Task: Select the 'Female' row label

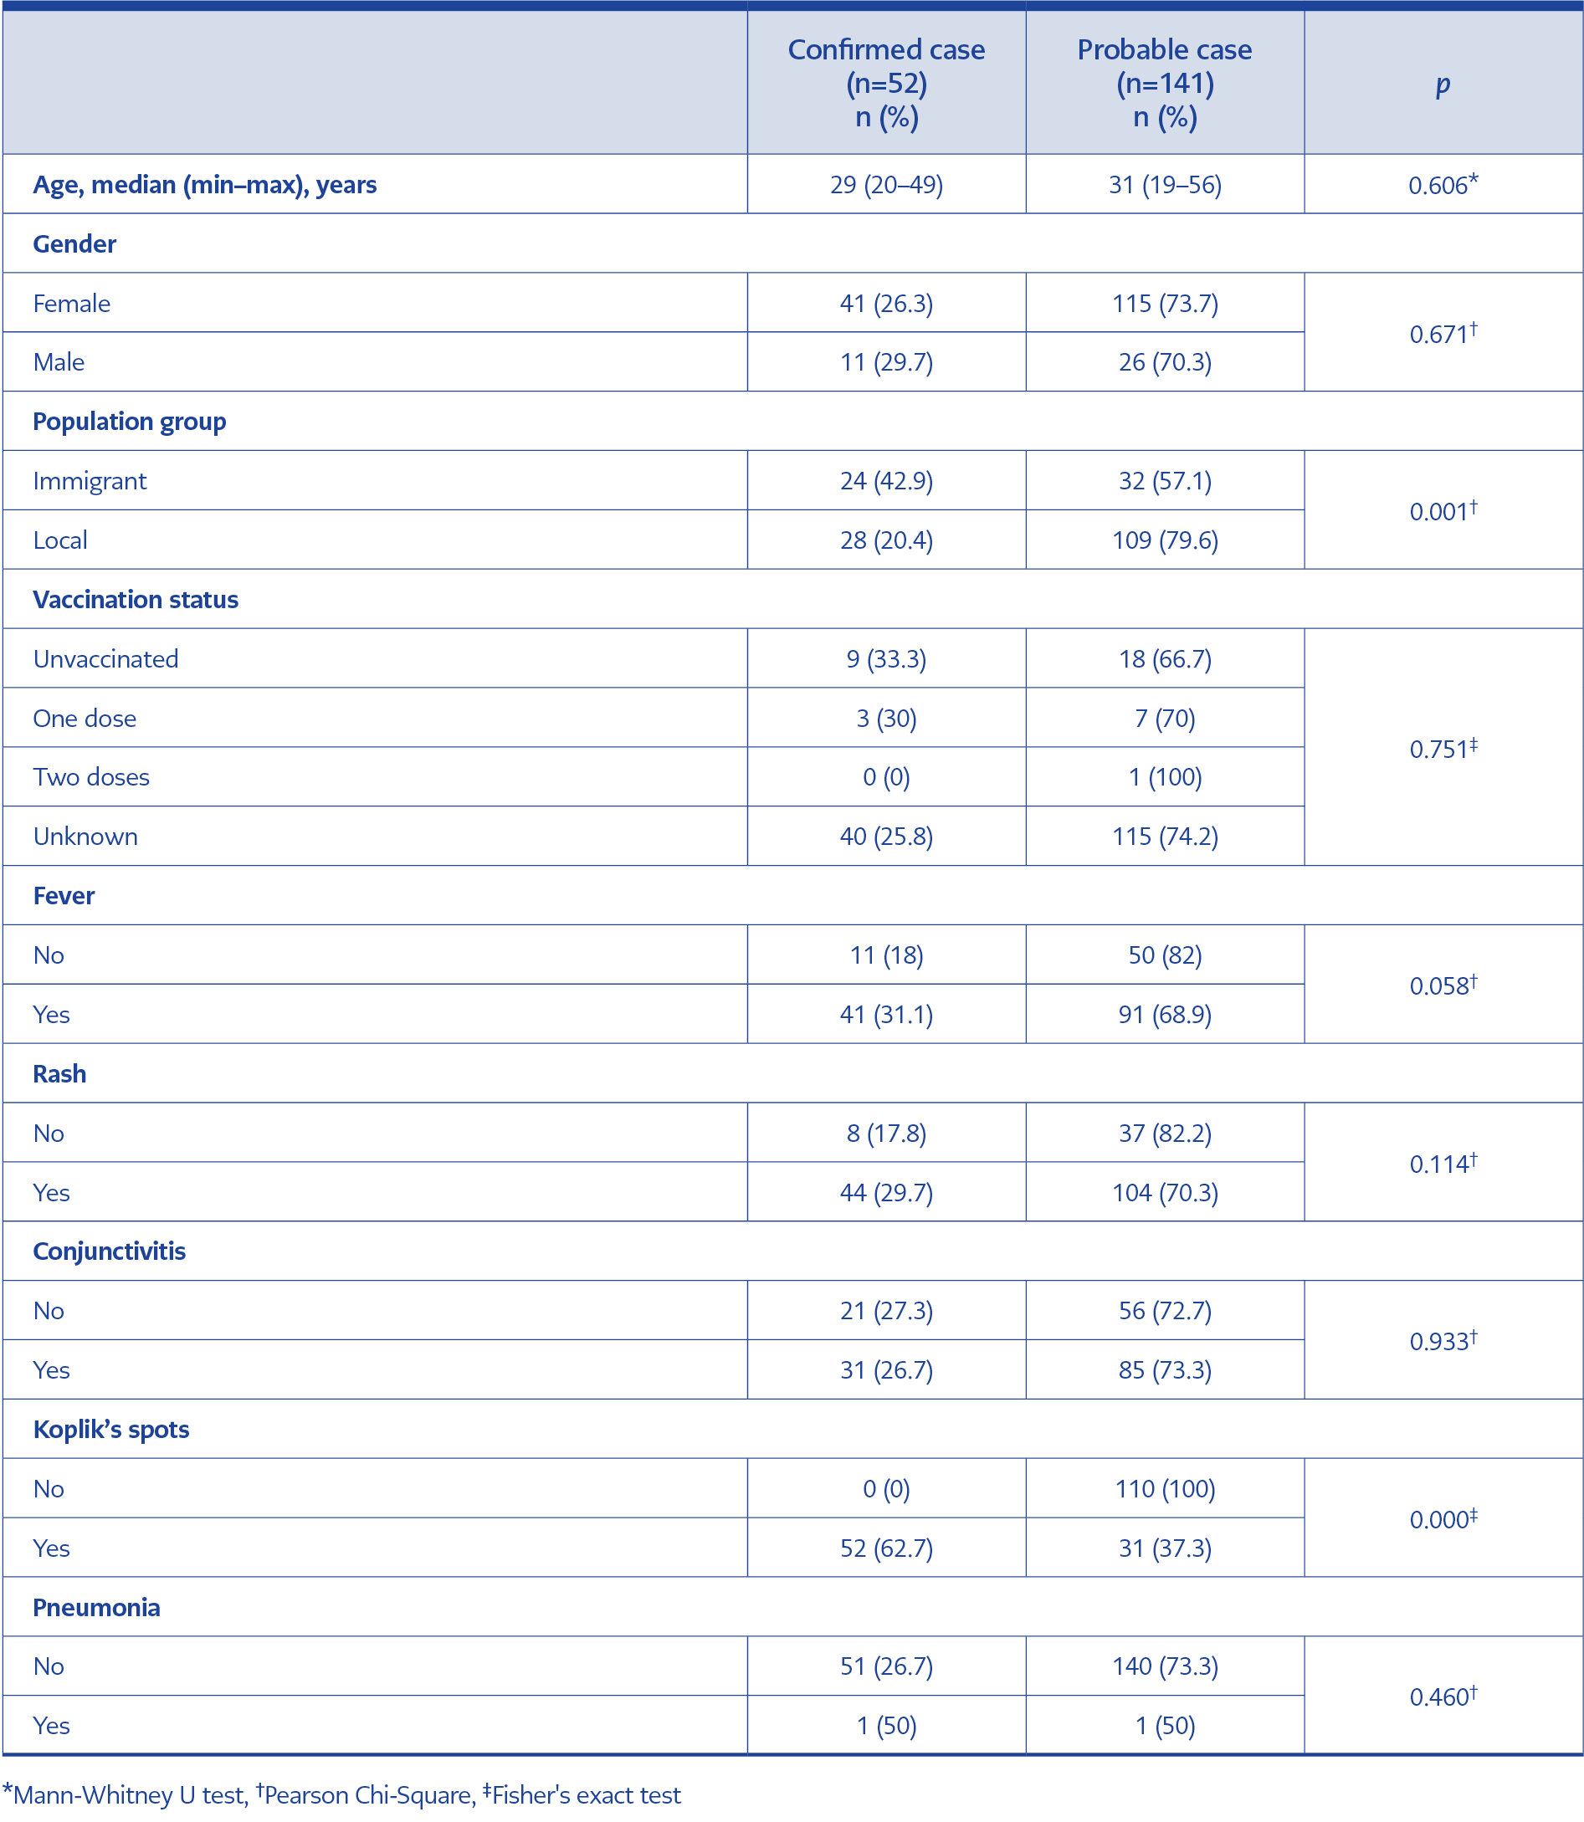Action: pos(72,303)
